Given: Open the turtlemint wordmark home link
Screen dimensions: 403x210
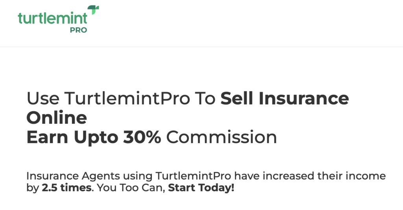Looking at the screenshot, I should pyautogui.click(x=53, y=18).
